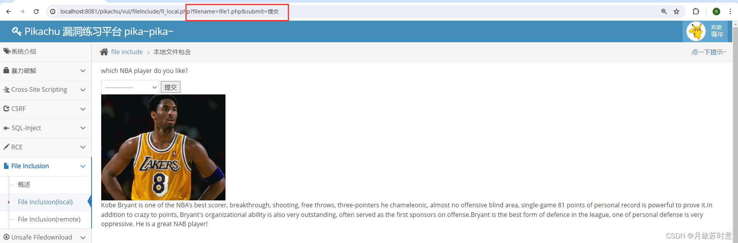The image size is (738, 243).
Task: Click the home icon in breadcrumb
Action: pyautogui.click(x=104, y=52)
